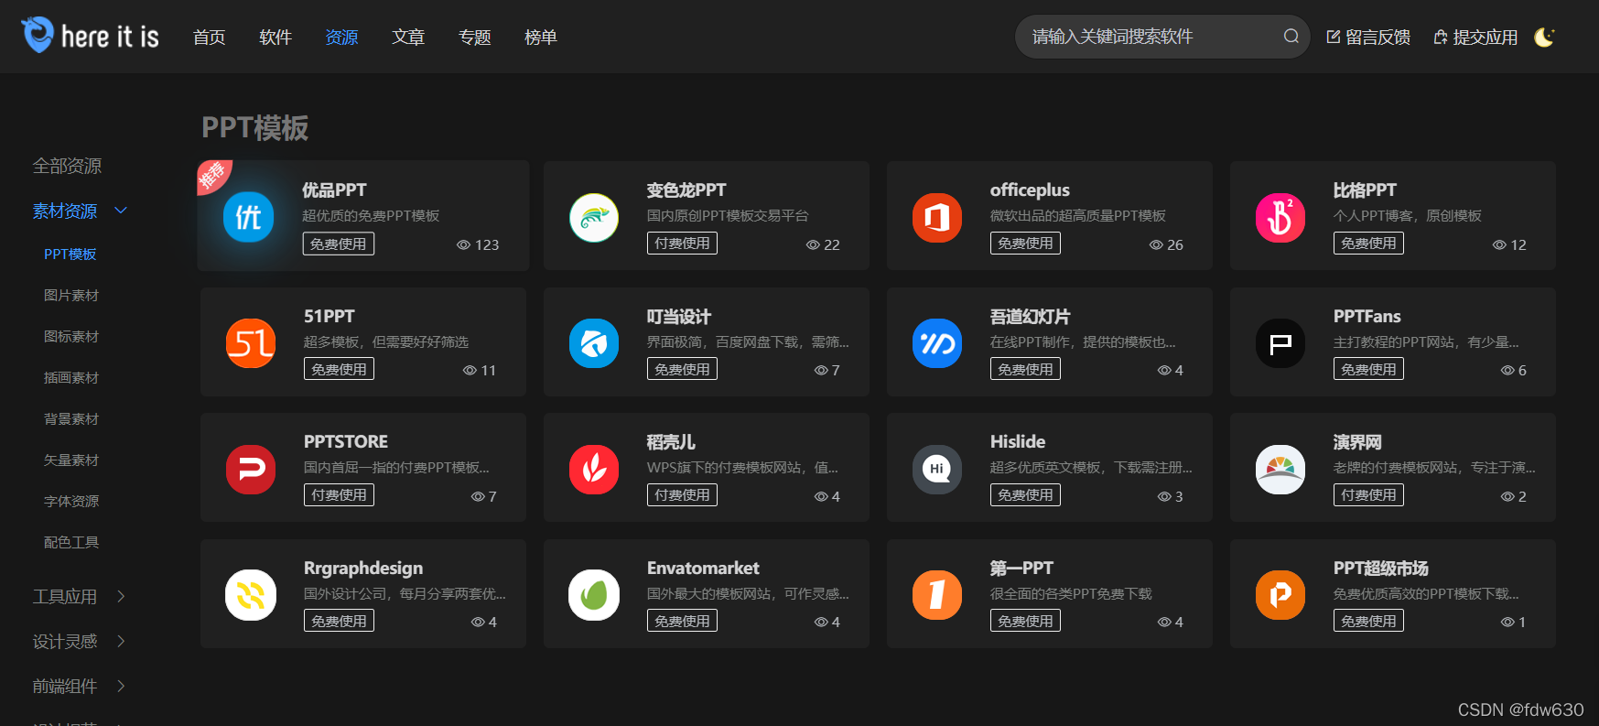Screen dimensions: 1599x726
Task: Click 付费使用 tag on 稻壳儿 card
Action: 682,494
